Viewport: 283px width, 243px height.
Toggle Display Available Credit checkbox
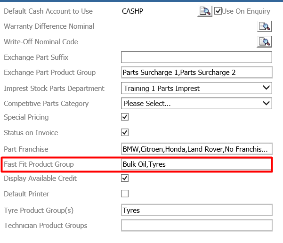point(125,178)
